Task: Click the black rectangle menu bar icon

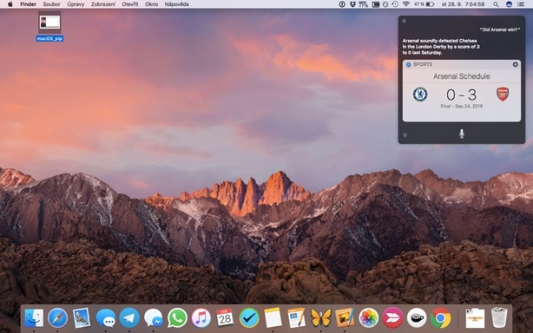Action: [x=376, y=4]
